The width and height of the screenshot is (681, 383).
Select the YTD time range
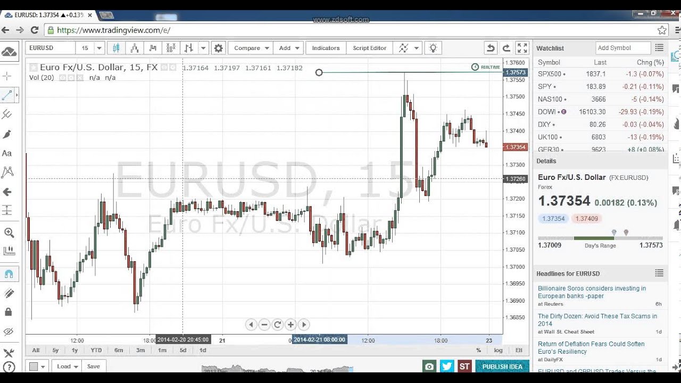pyautogui.click(x=96, y=350)
